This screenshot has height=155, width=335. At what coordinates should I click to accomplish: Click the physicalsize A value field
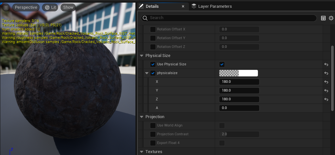239,108
